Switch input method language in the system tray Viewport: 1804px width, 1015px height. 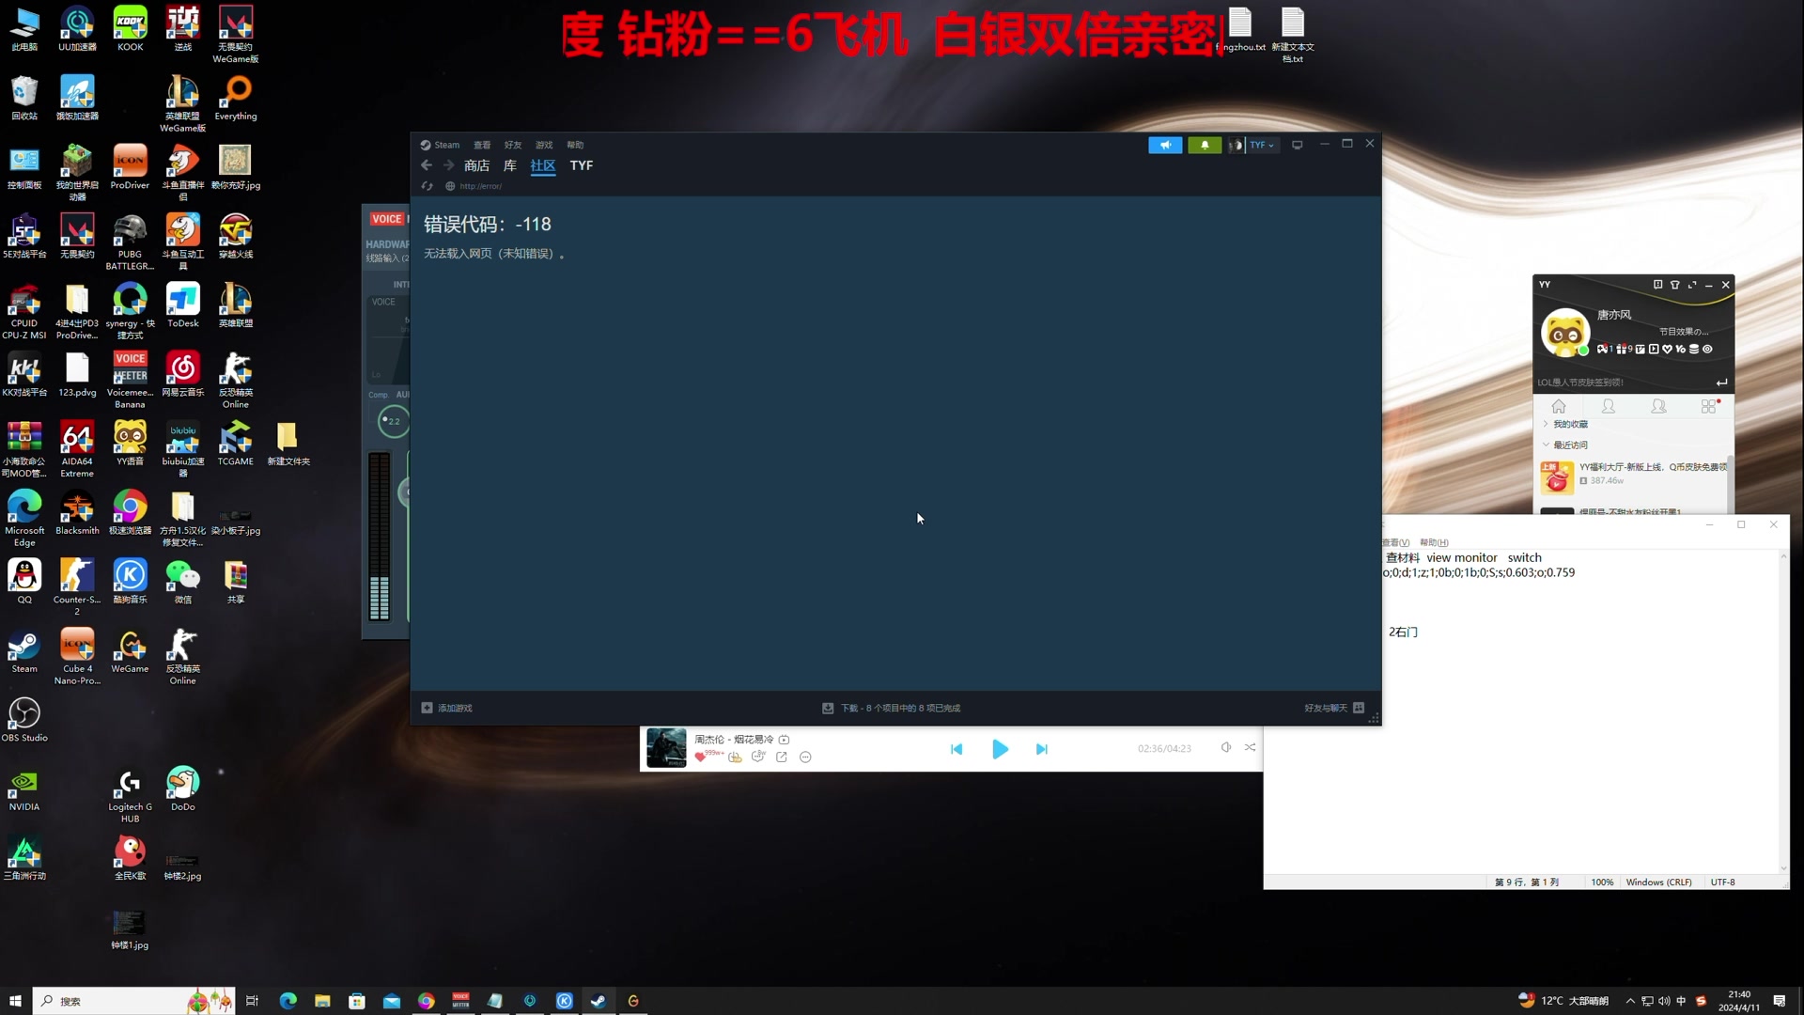click(x=1681, y=1001)
